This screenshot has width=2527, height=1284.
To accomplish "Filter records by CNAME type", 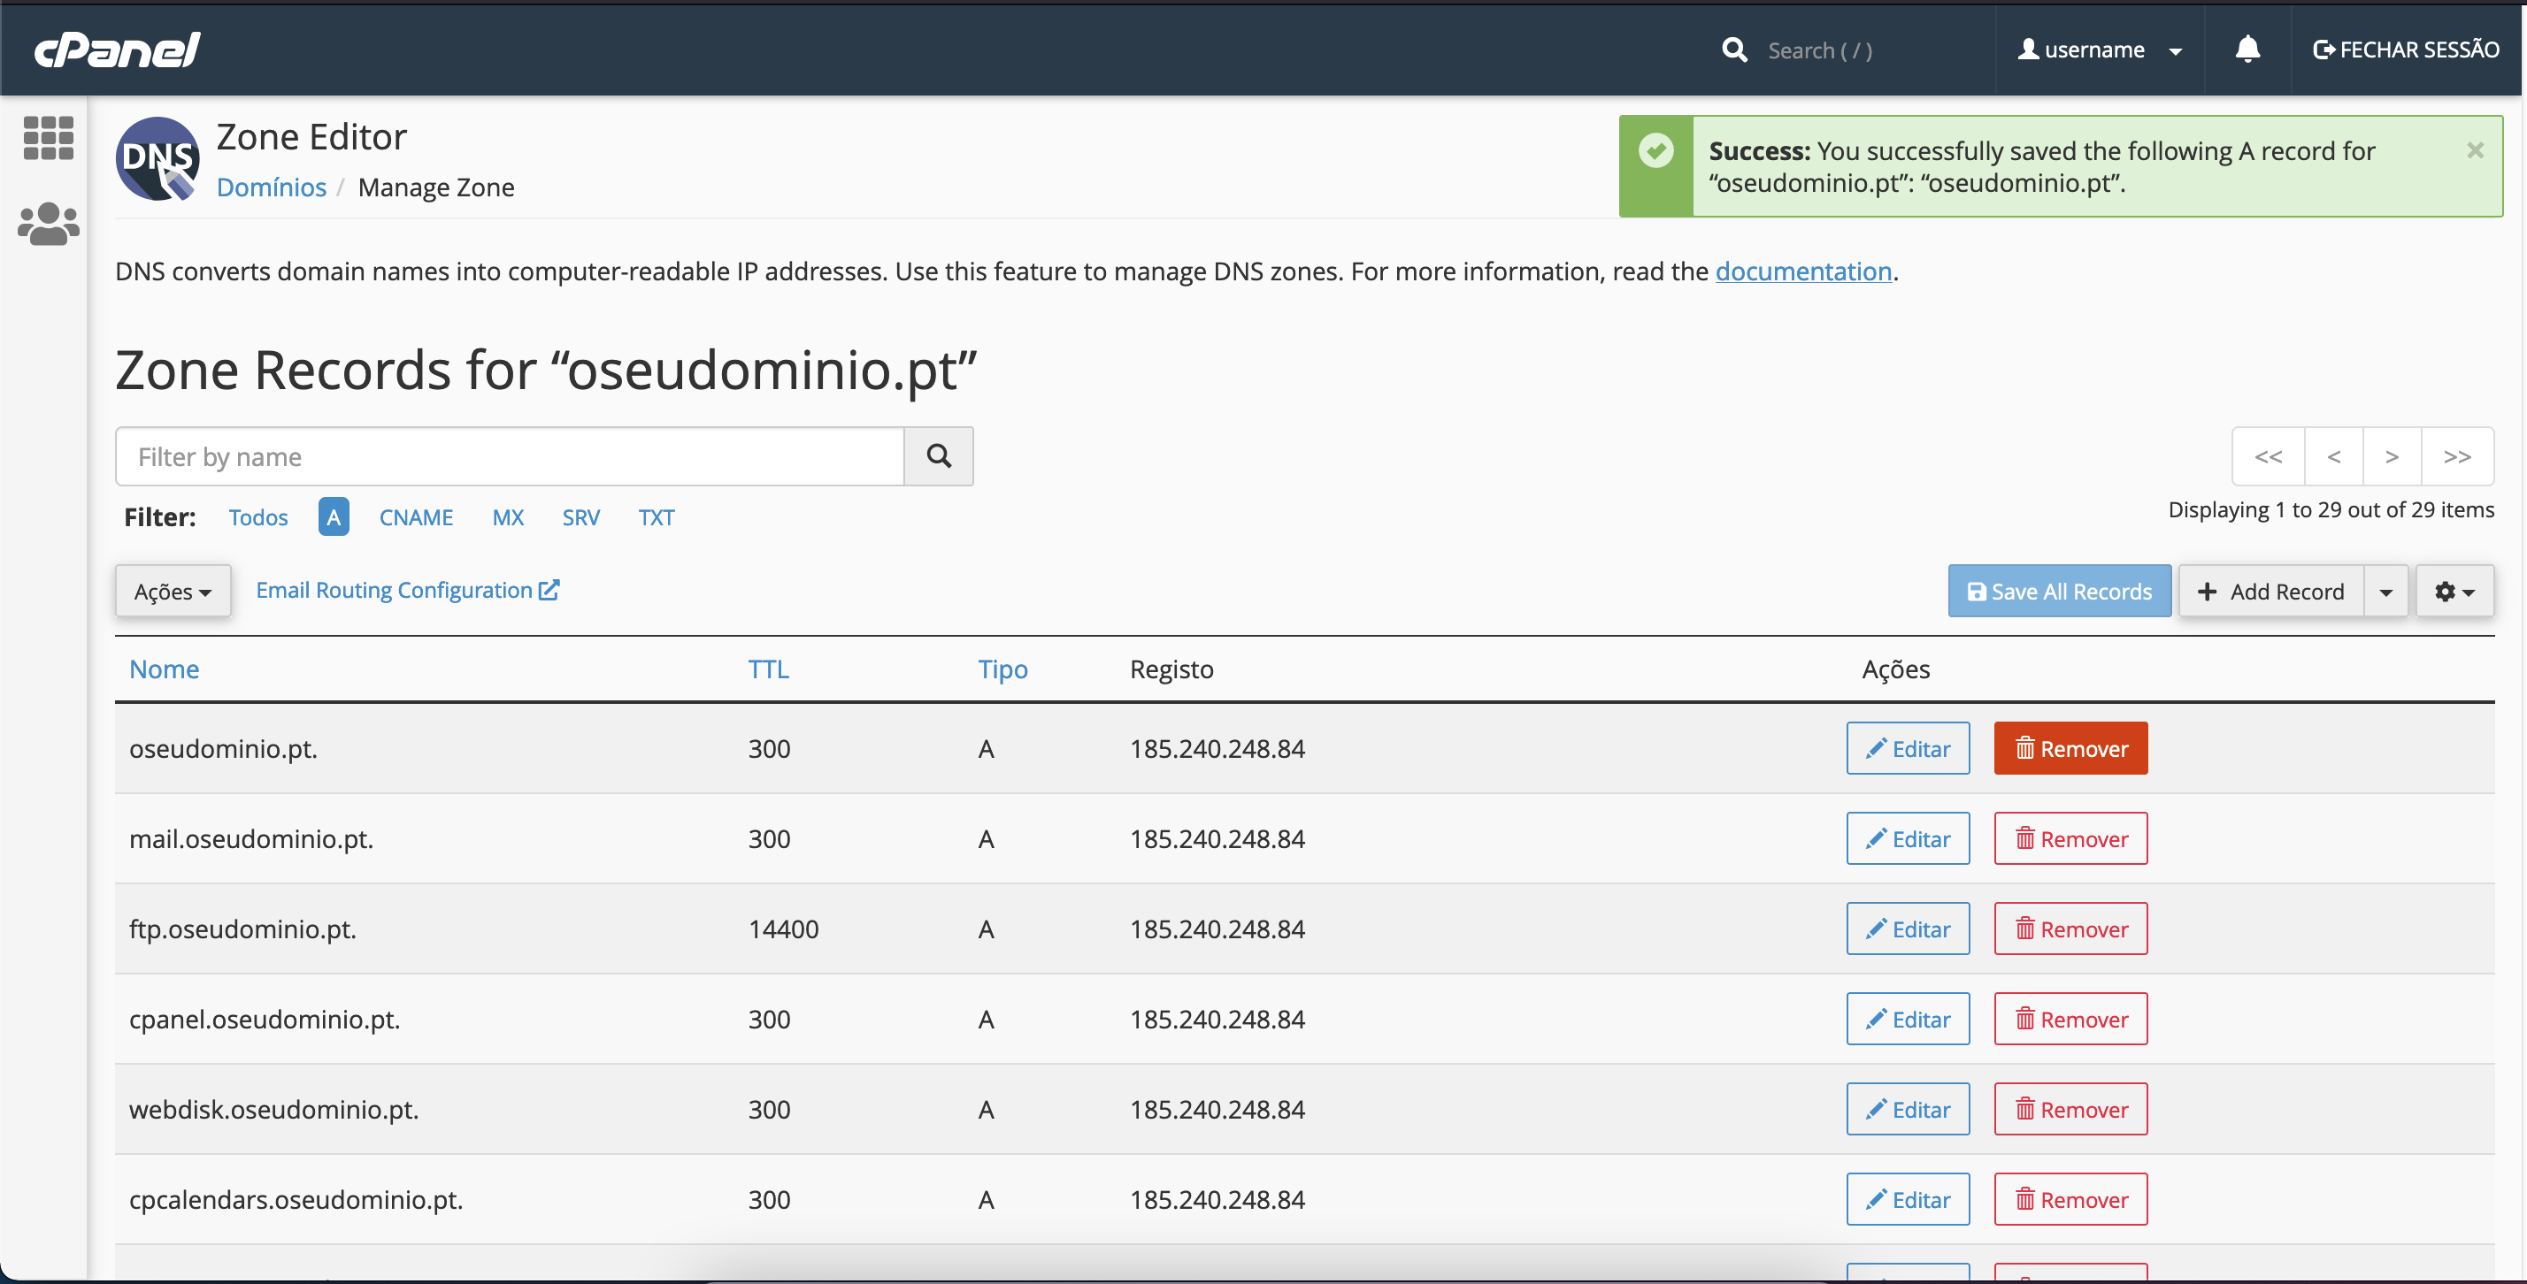I will (x=416, y=516).
